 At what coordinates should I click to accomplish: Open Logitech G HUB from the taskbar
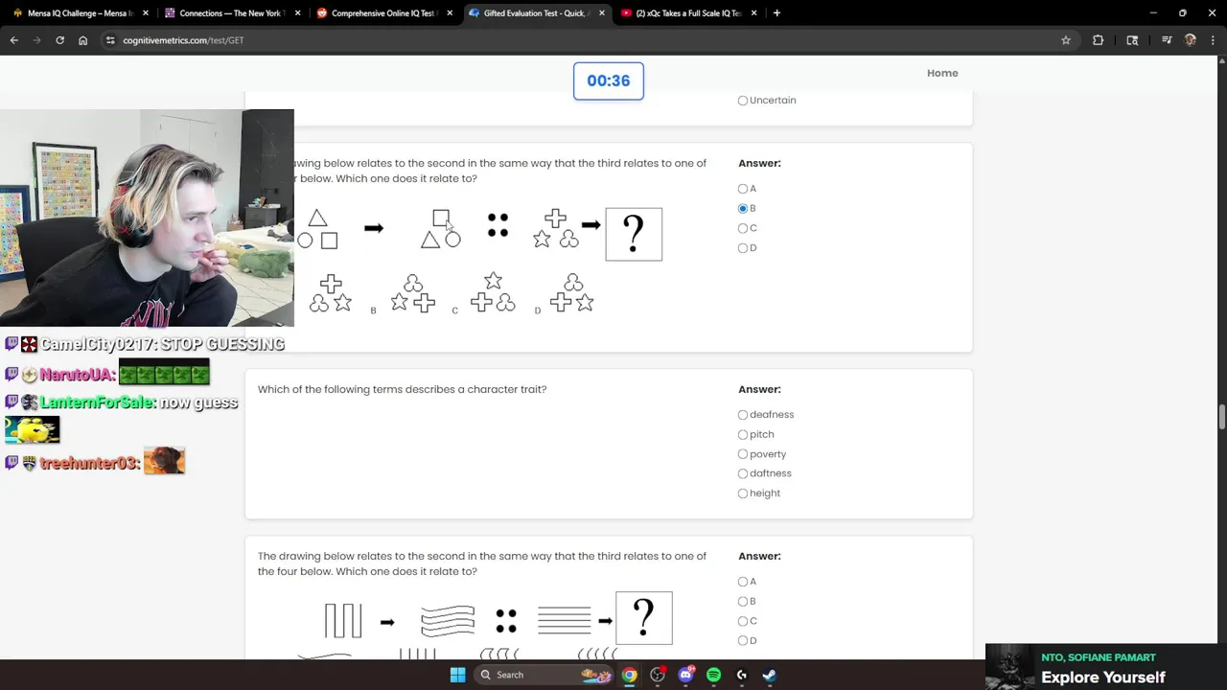click(x=741, y=675)
